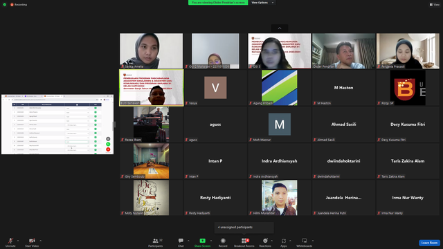Unmute the microphone

pyautogui.click(x=10, y=242)
